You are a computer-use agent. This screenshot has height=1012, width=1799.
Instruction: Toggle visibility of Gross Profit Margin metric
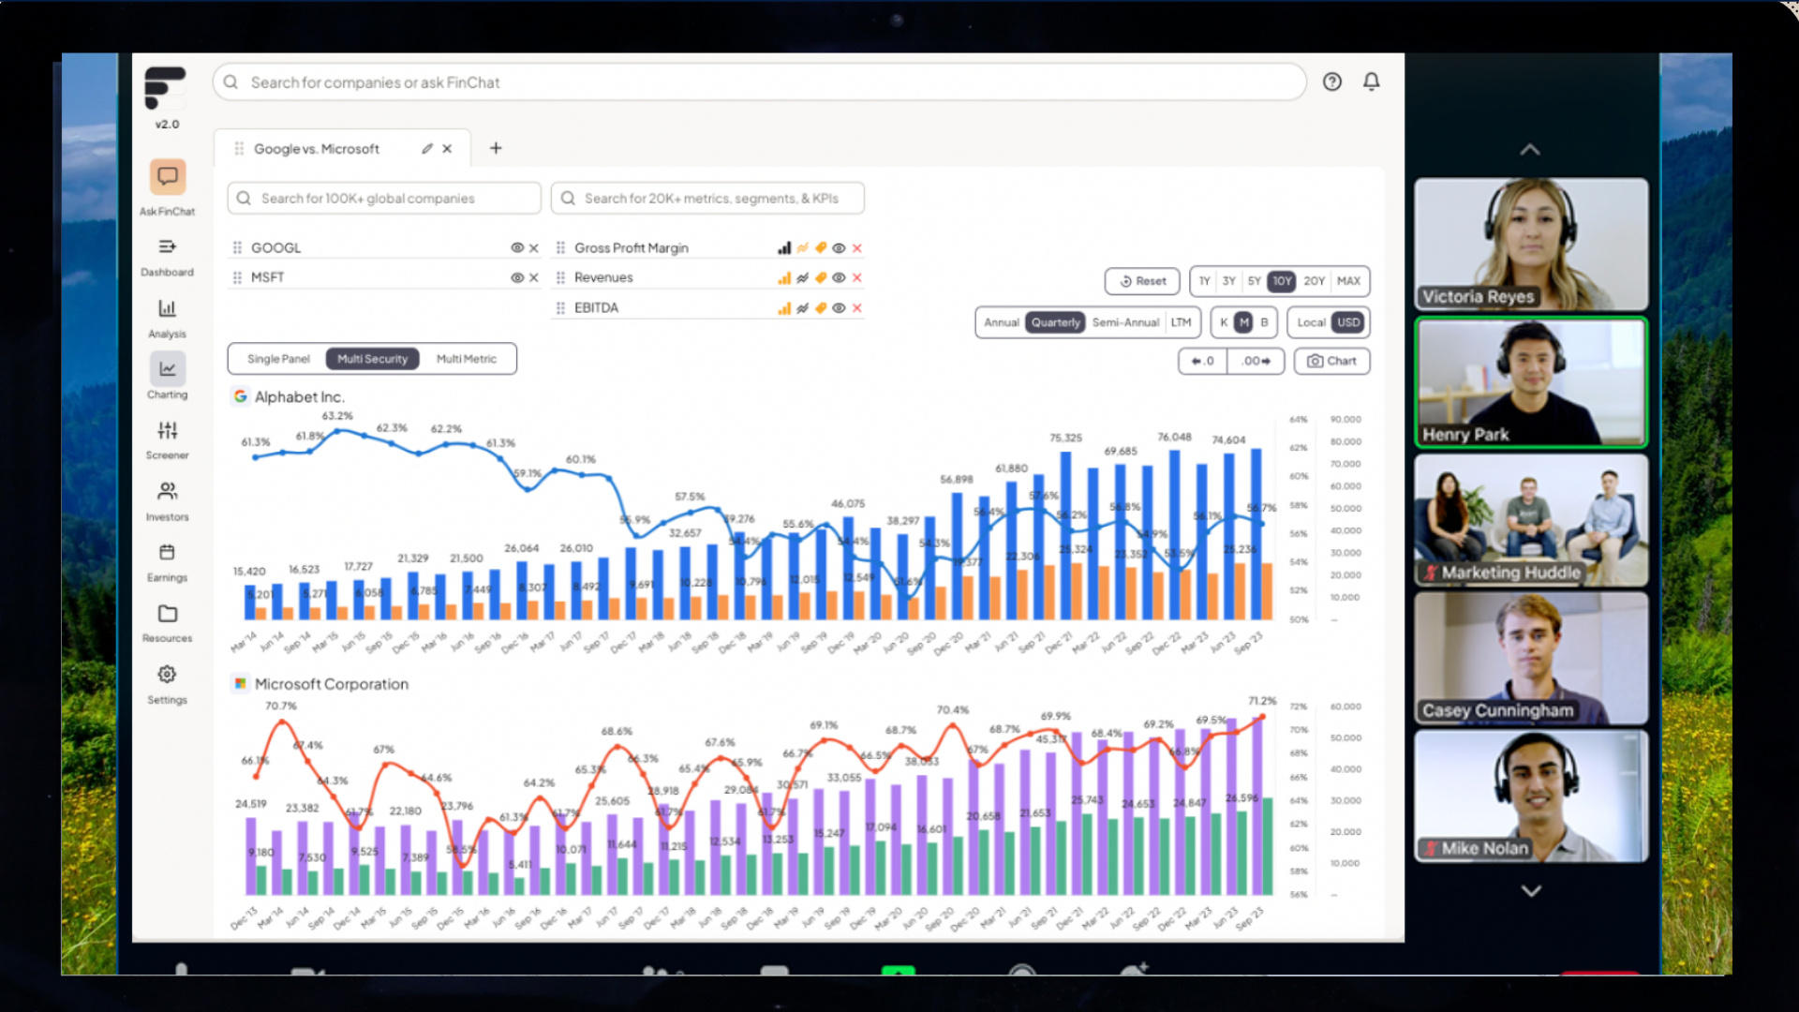839,248
